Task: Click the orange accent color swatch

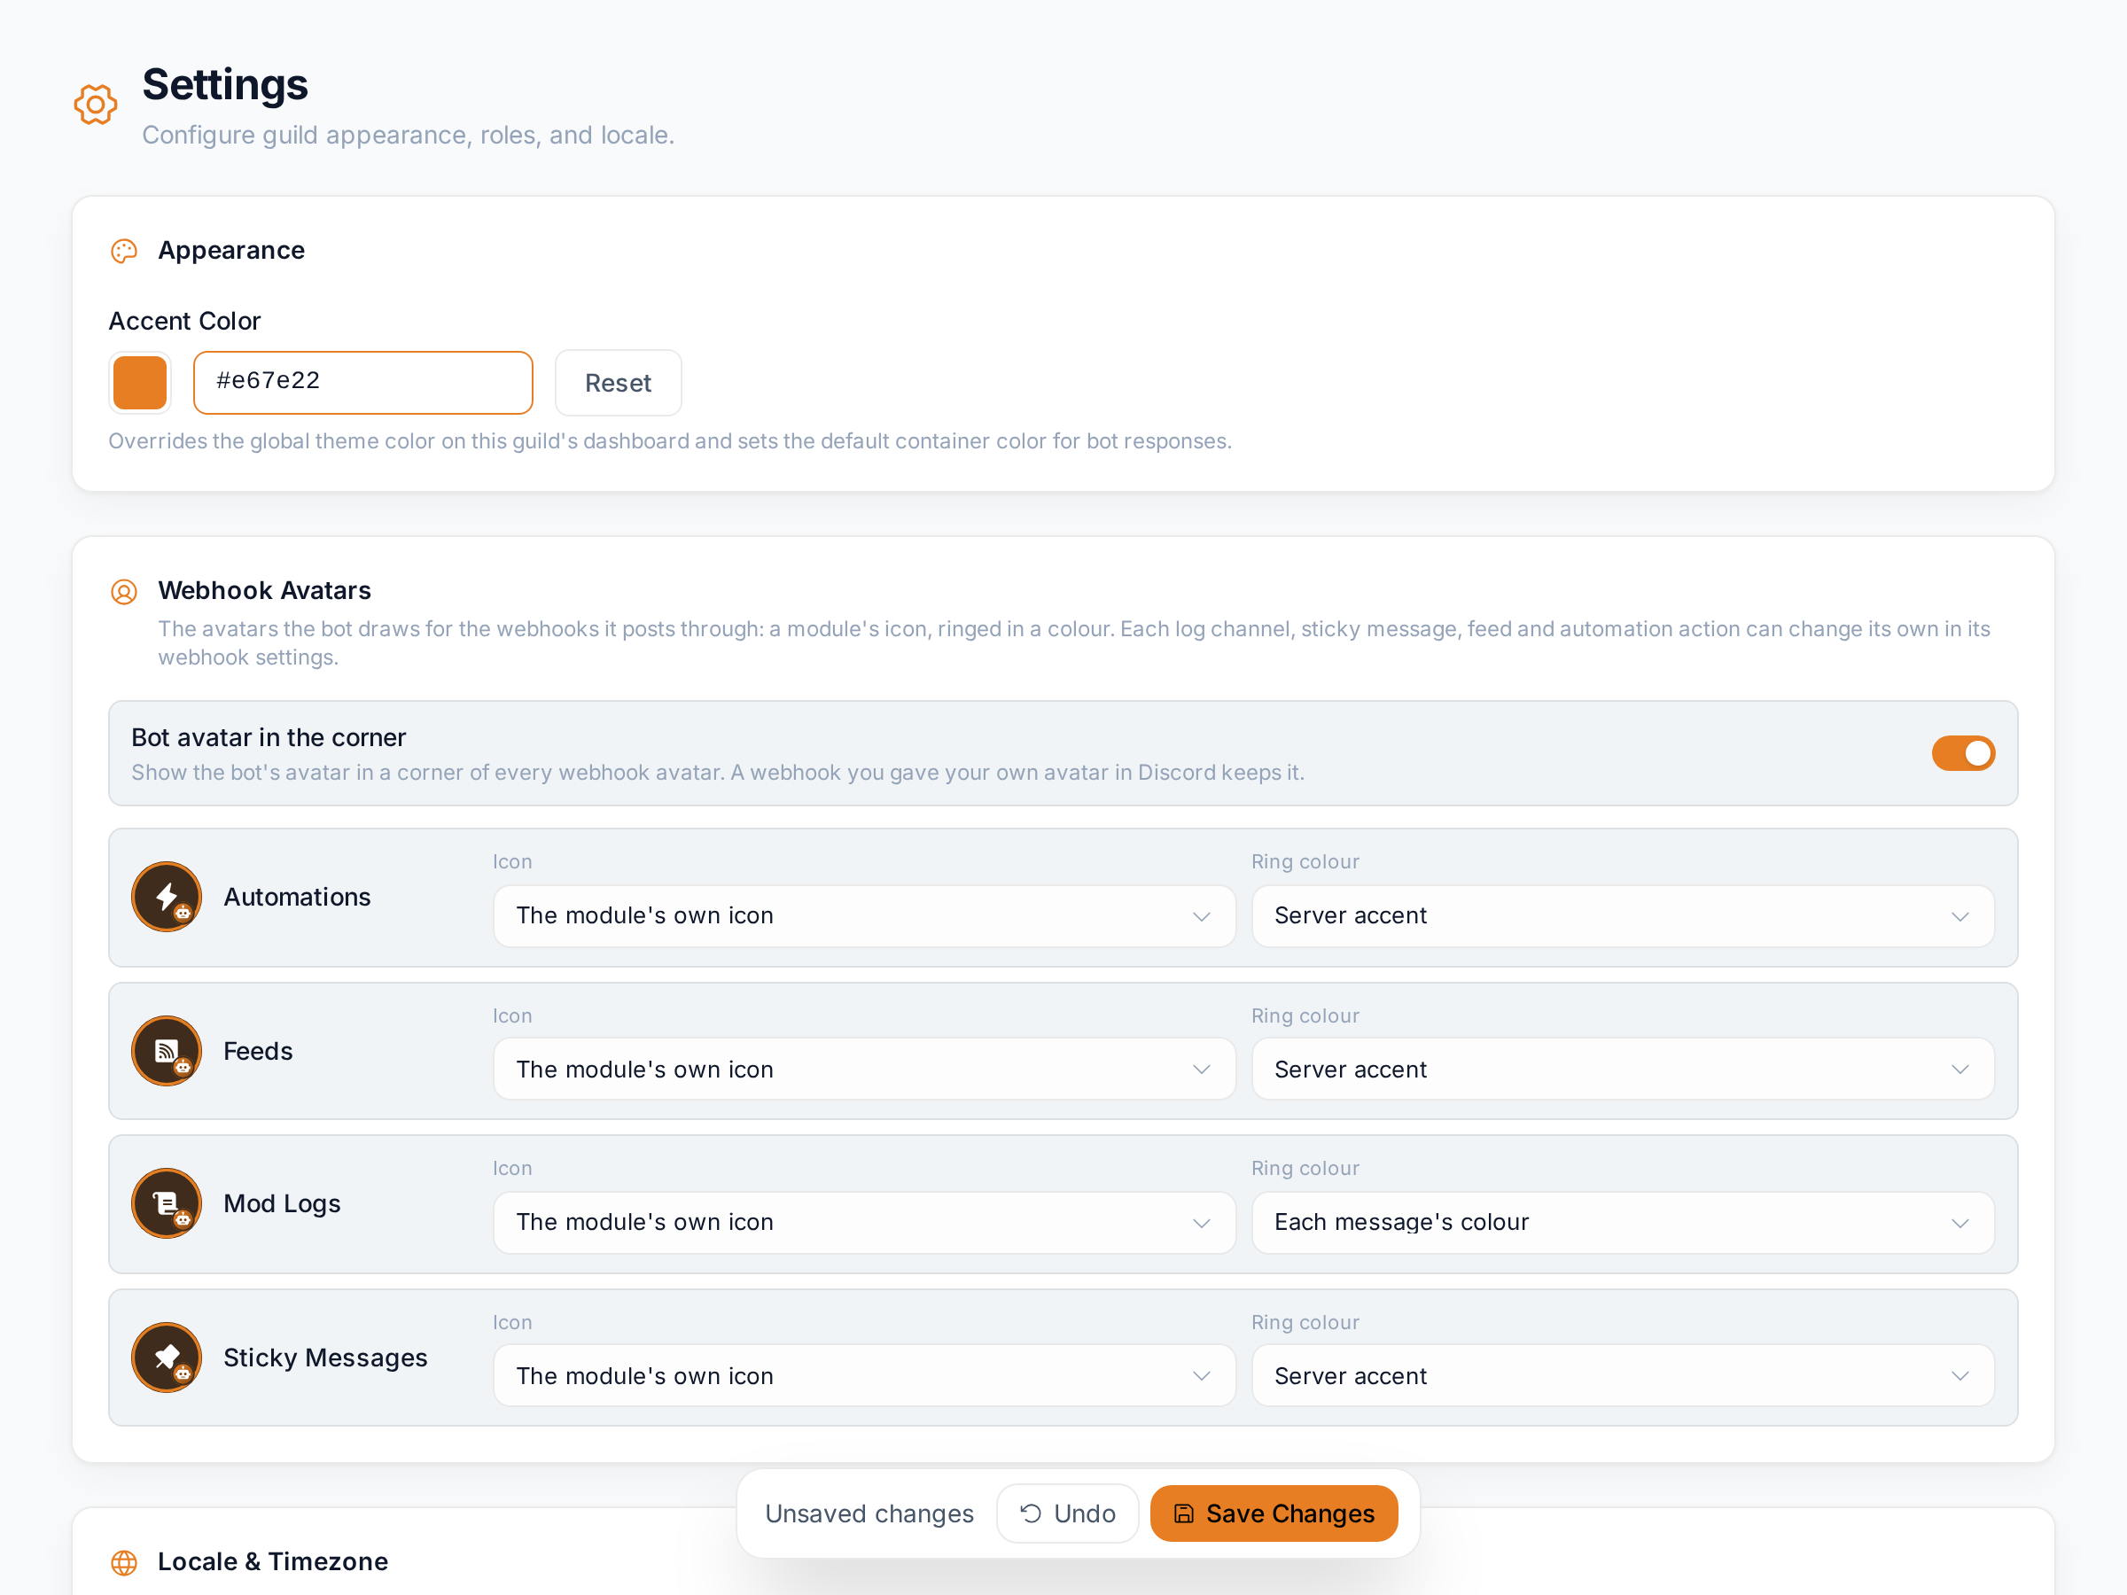Action: tap(140, 383)
